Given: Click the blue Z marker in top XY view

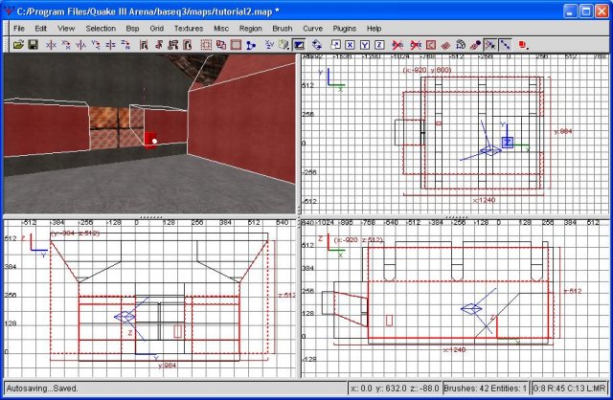Looking at the screenshot, I should click(508, 143).
